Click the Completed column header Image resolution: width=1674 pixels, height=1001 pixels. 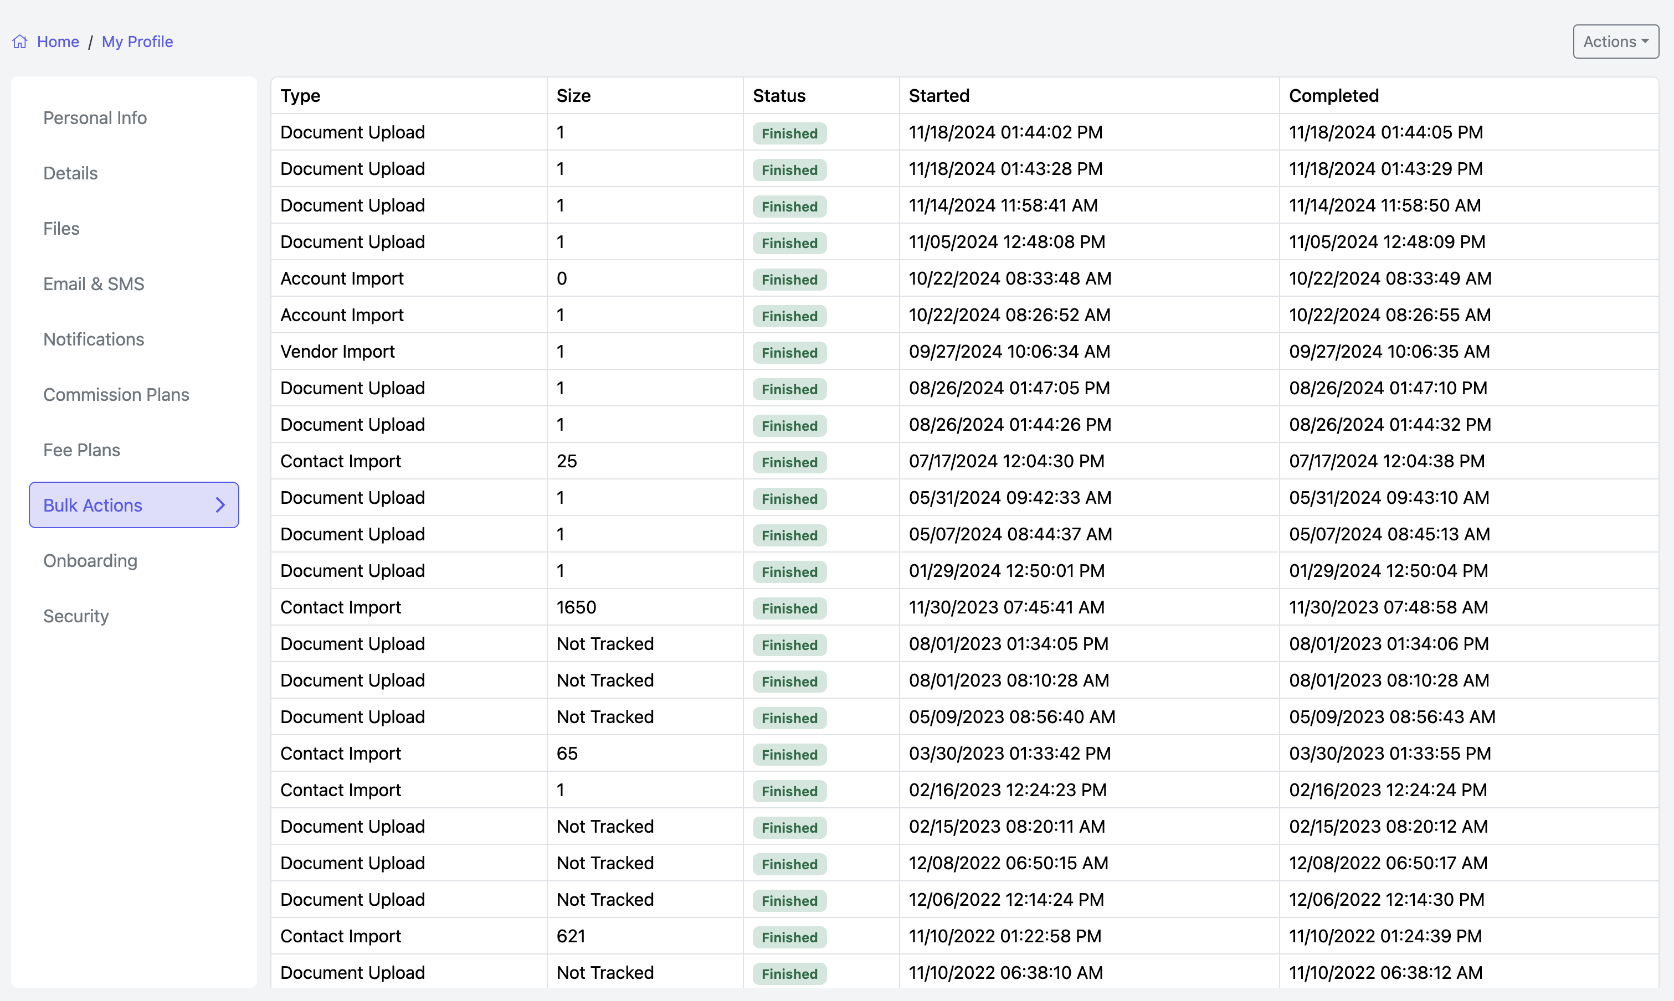point(1333,96)
